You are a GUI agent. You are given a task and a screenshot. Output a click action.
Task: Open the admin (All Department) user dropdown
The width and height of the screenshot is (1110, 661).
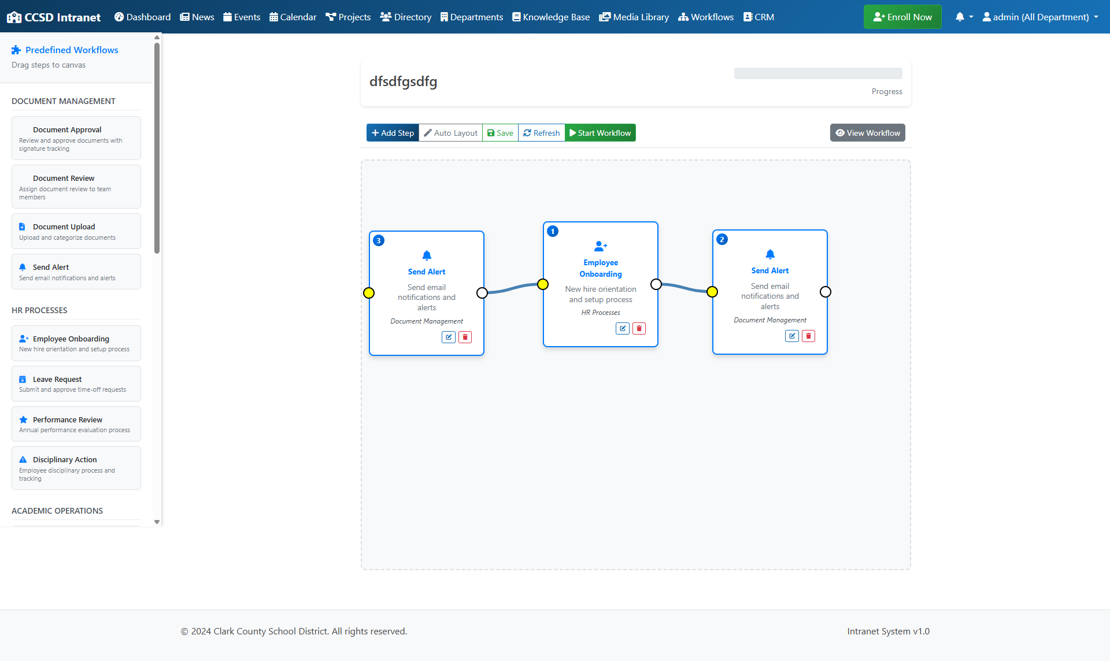tap(1040, 17)
